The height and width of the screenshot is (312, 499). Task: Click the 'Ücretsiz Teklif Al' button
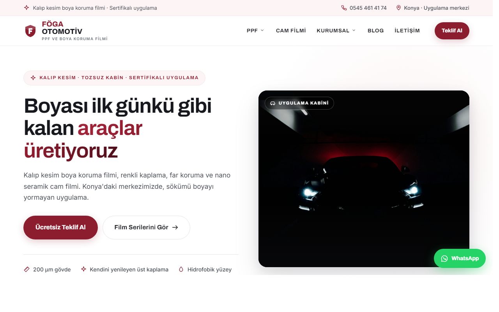60,227
